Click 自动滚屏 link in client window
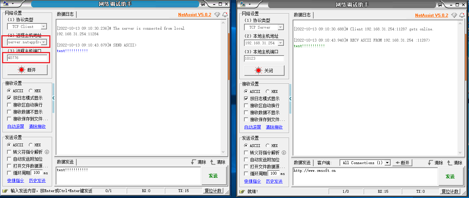Image resolution: width=469 pixels, height=198 pixels. [16, 126]
